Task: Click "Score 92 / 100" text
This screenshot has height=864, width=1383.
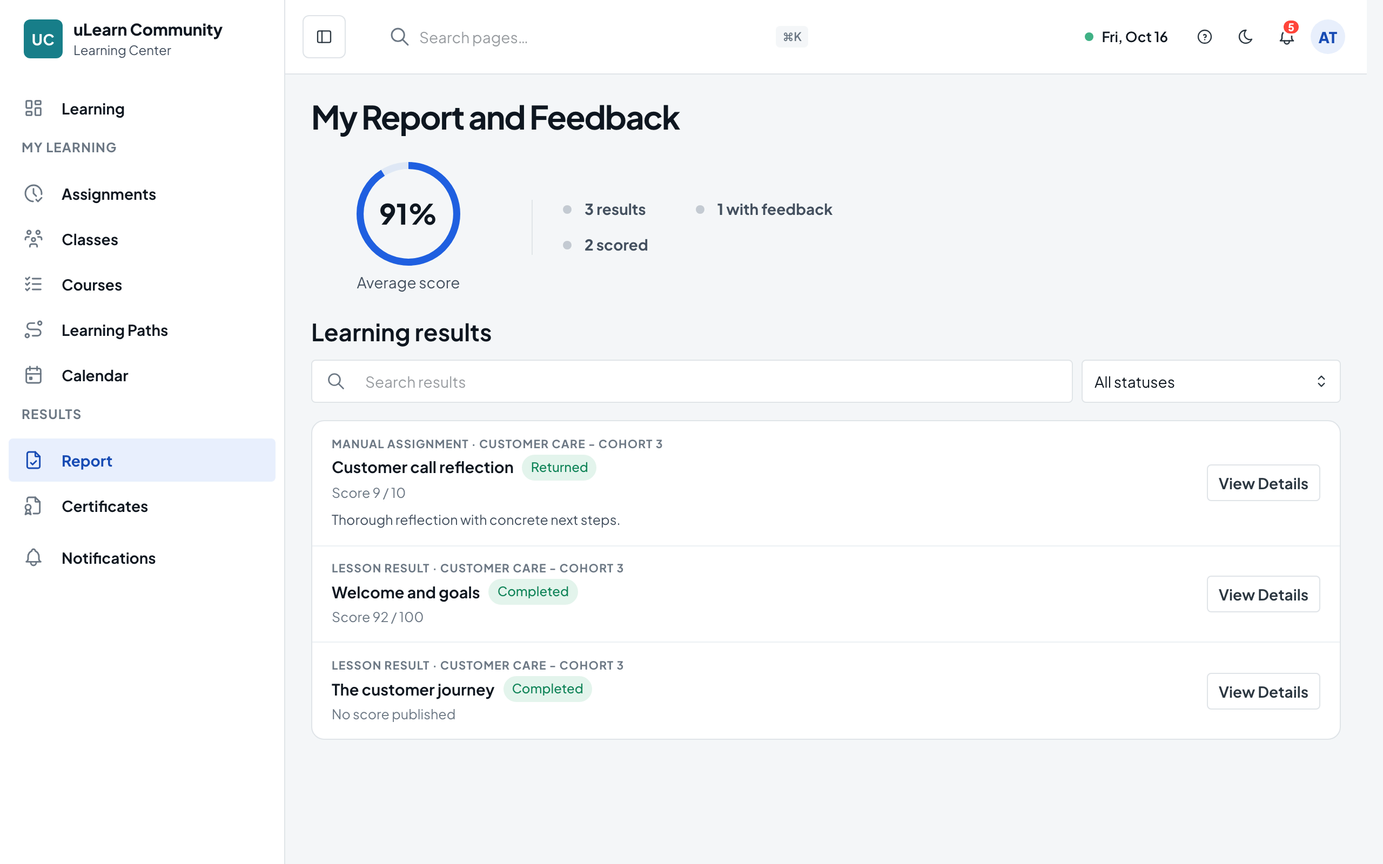Action: click(377, 617)
